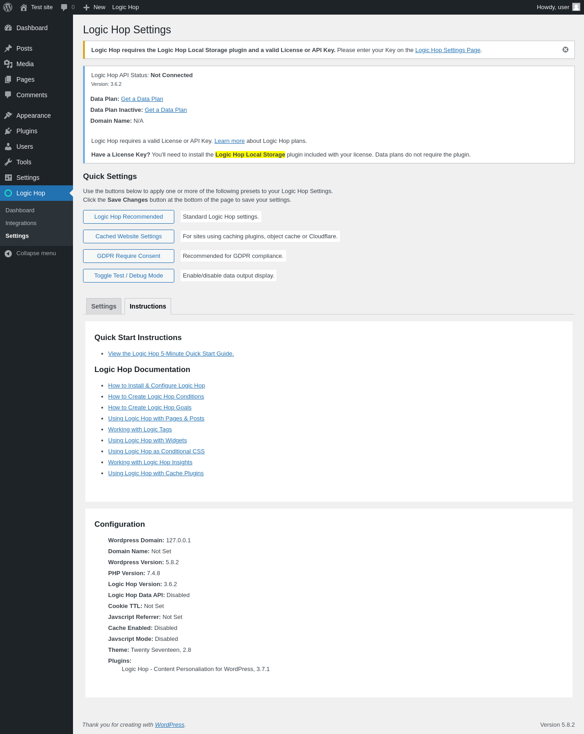Click the Settings sliders icon in sidebar
Image resolution: width=584 pixels, height=734 pixels.
(8, 178)
